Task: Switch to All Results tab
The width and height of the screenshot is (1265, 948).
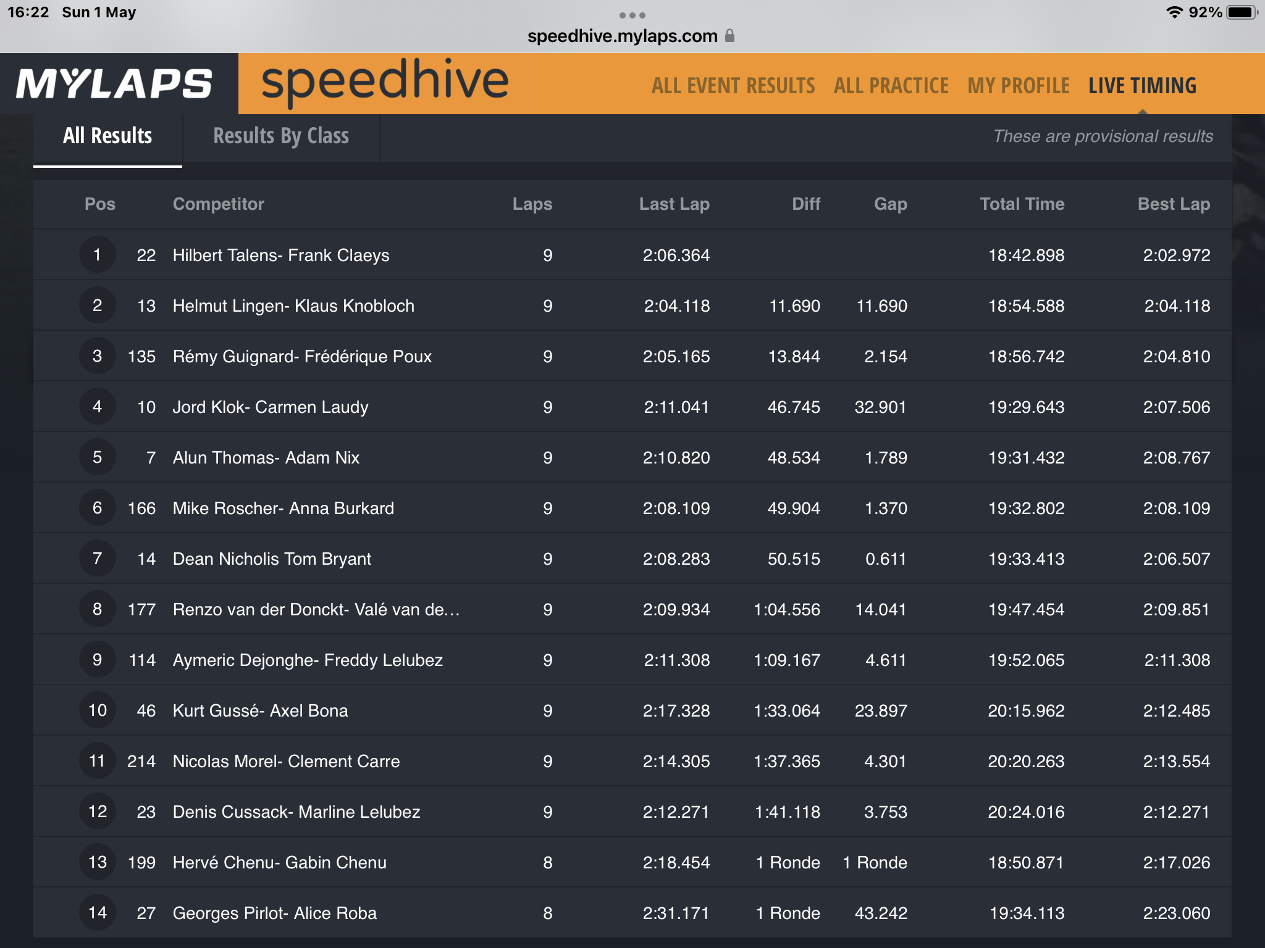Action: coord(107,136)
